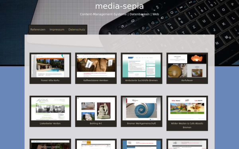Click the Forest Villa Korfu caption
The height and width of the screenshot is (149, 239).
(50, 80)
